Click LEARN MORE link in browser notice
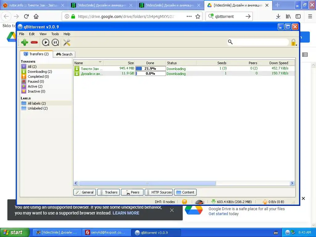316x237 pixels. coord(126,213)
